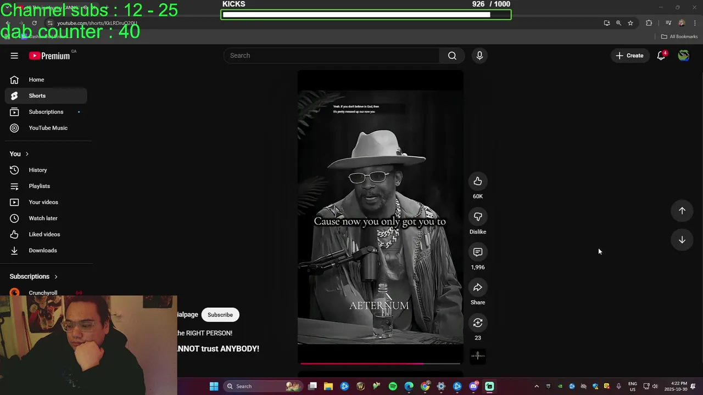Viewport: 703px width, 395px height.
Task: Open the clock and date panel
Action: pos(676,386)
